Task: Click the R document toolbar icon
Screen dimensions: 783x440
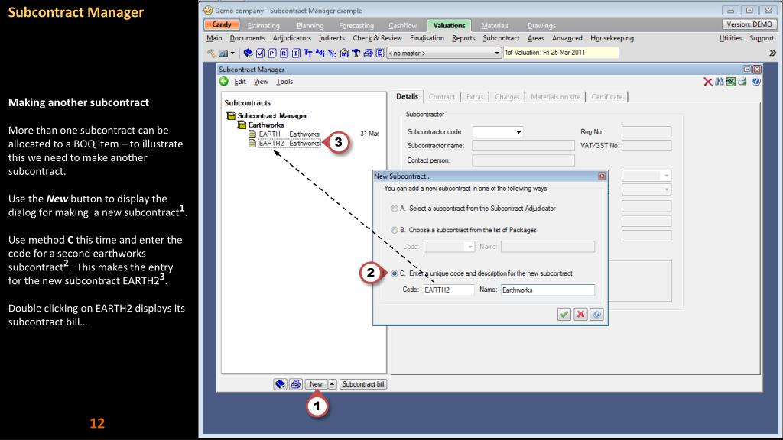Action: [284, 53]
